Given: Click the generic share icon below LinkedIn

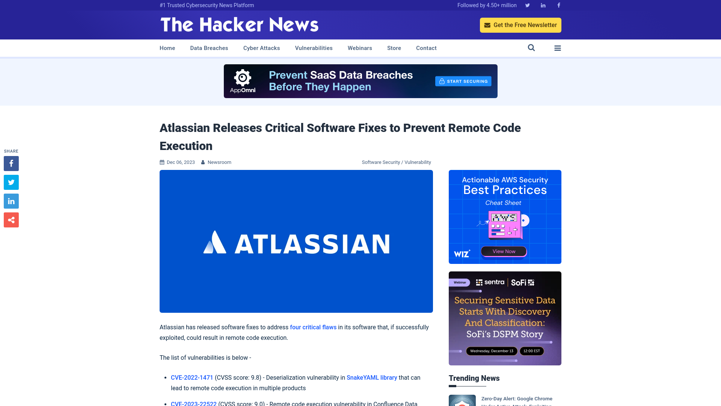Looking at the screenshot, I should pos(11,220).
